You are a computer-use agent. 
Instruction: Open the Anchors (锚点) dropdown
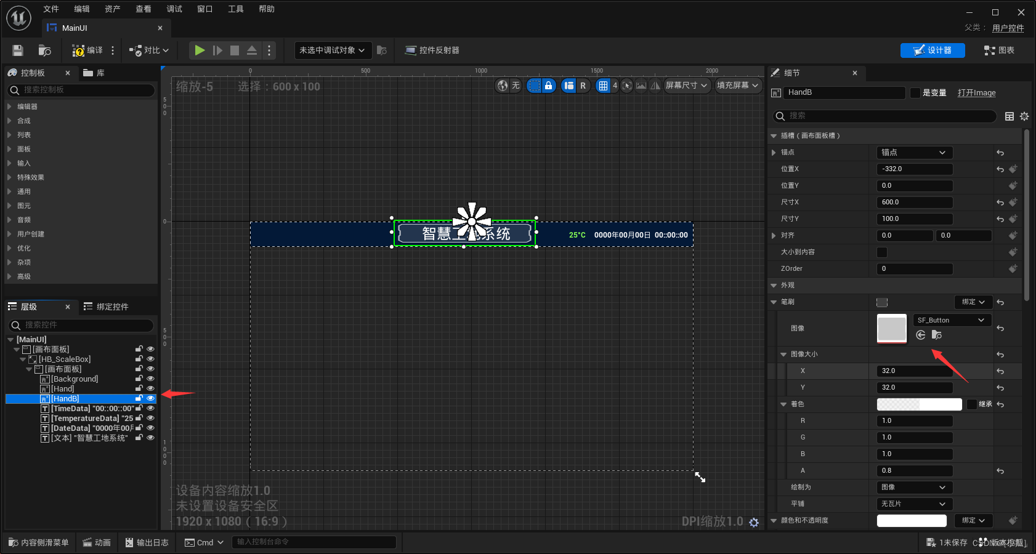click(x=914, y=153)
